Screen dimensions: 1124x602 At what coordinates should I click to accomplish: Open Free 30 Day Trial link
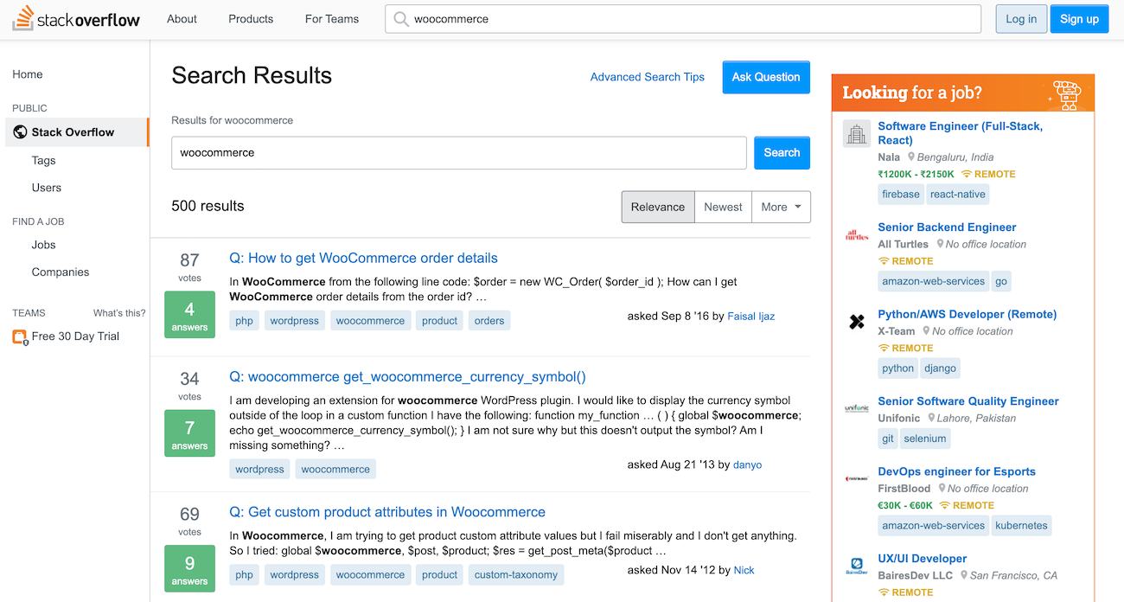click(75, 336)
